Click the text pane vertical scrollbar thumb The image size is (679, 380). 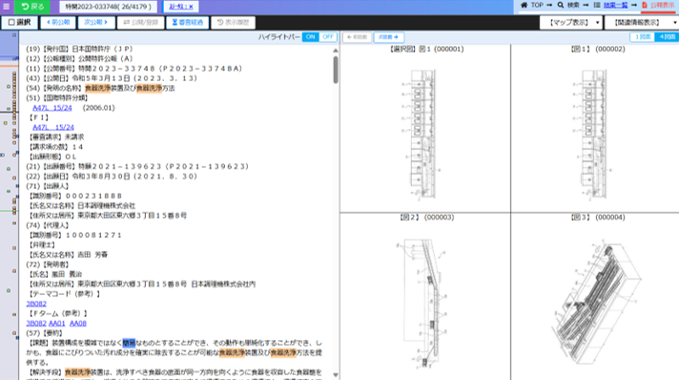coord(336,70)
